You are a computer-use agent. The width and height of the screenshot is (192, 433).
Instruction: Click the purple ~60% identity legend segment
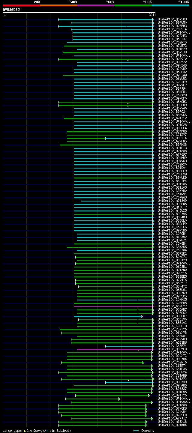tap(96, 5)
